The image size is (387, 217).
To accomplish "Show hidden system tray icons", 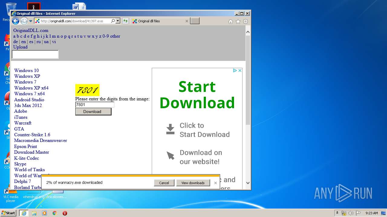I will click(337, 213).
